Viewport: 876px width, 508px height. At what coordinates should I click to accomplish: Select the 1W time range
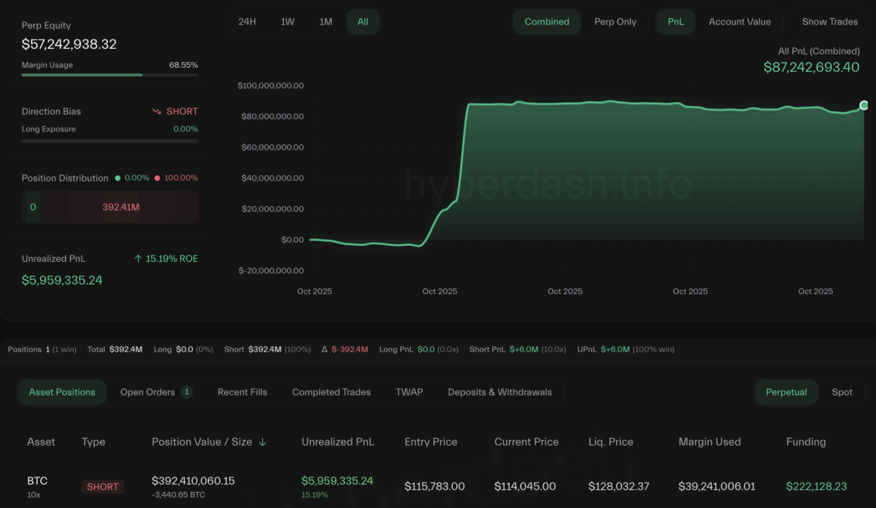coord(288,22)
